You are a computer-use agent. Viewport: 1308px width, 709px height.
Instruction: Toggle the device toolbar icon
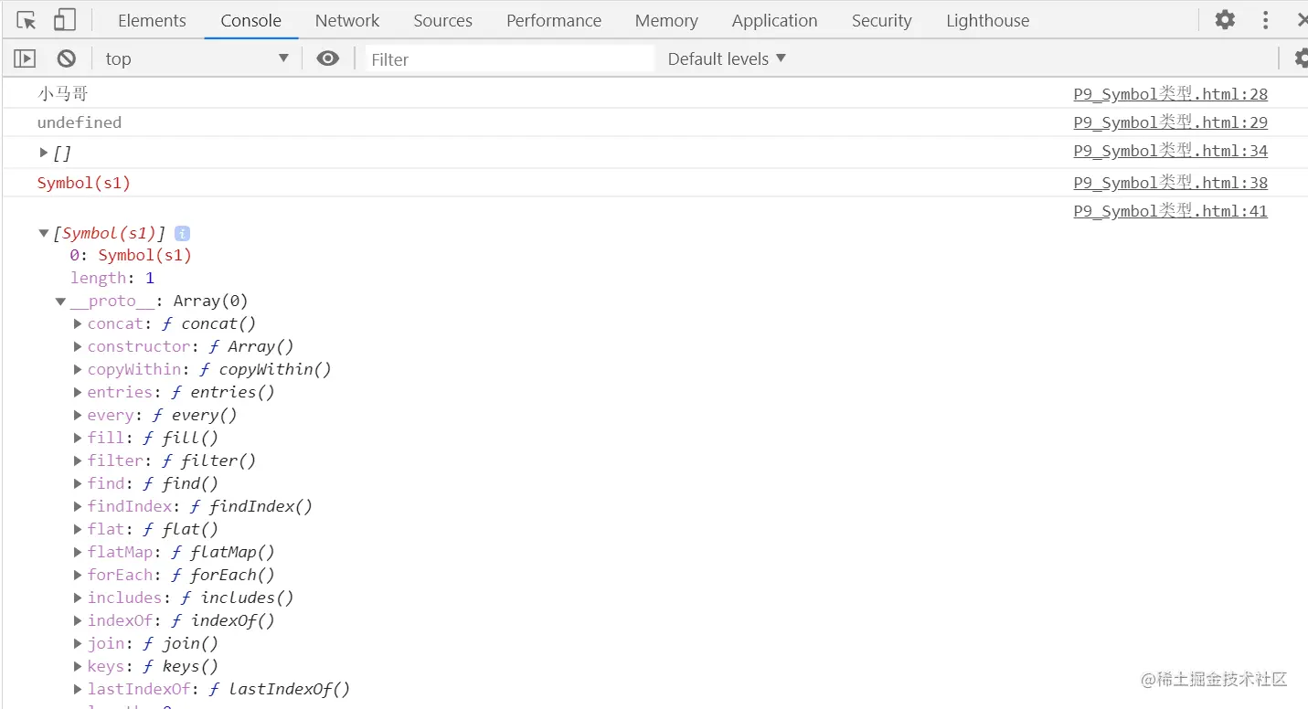(64, 20)
